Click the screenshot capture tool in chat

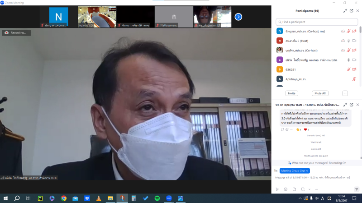(x=303, y=189)
